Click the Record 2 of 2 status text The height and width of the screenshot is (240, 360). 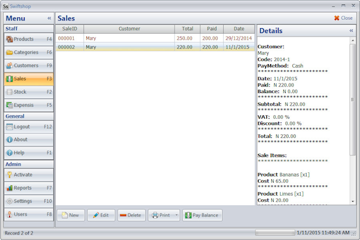(19, 233)
